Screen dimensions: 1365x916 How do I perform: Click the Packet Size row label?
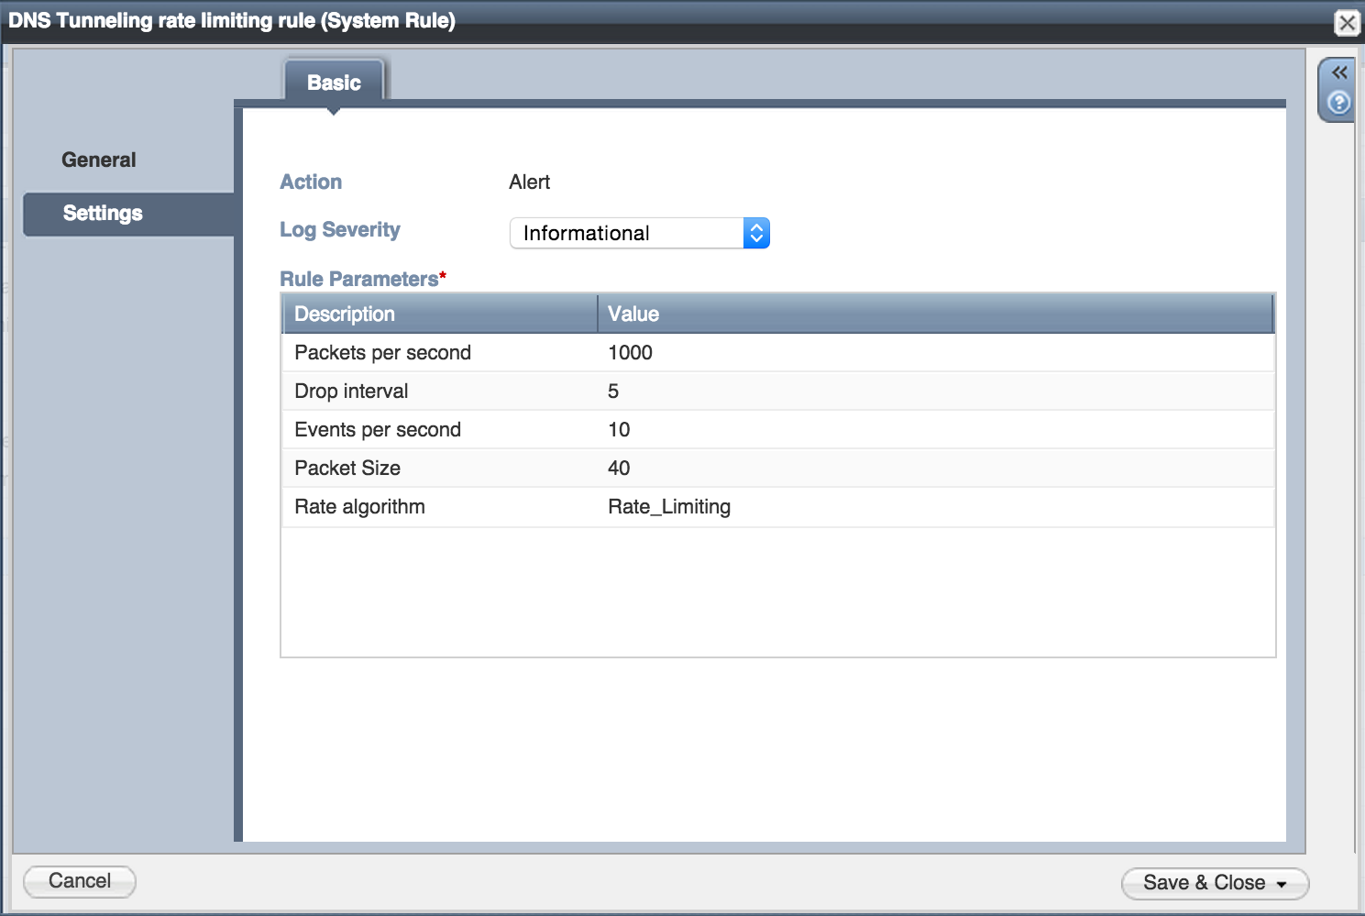[x=347, y=469]
